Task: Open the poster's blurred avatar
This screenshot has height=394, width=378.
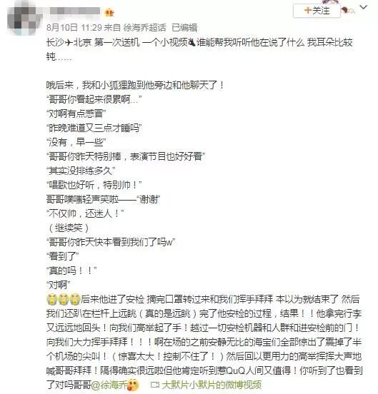Action: click(x=24, y=18)
